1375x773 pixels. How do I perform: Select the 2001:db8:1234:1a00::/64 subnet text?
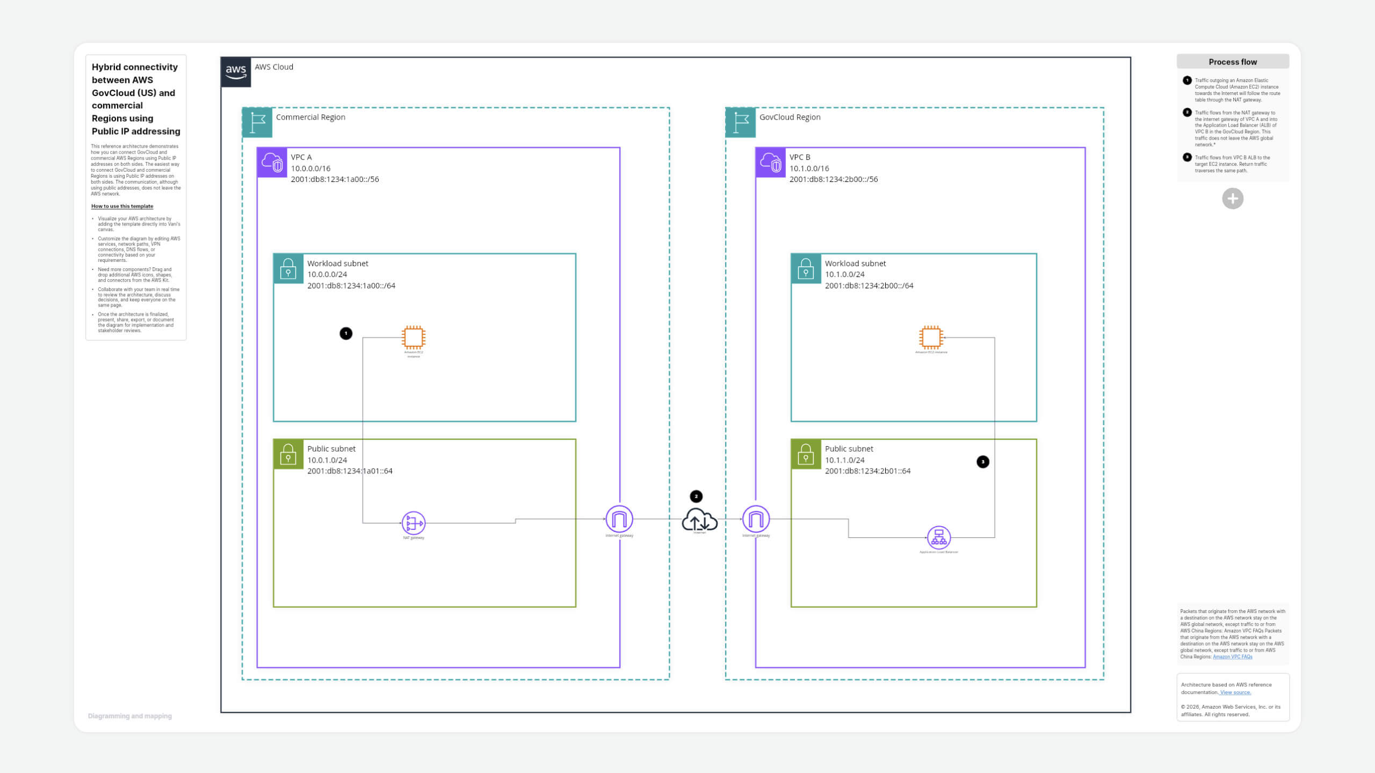click(351, 286)
